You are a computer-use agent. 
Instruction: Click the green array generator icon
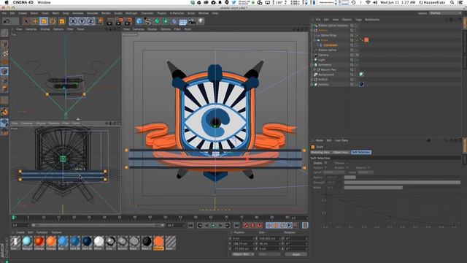[166, 21]
